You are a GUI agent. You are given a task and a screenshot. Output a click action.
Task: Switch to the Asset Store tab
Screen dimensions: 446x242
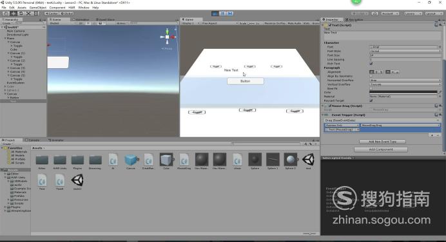point(105,19)
